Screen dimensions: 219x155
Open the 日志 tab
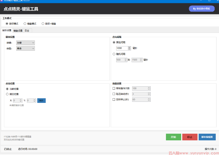click(27, 31)
